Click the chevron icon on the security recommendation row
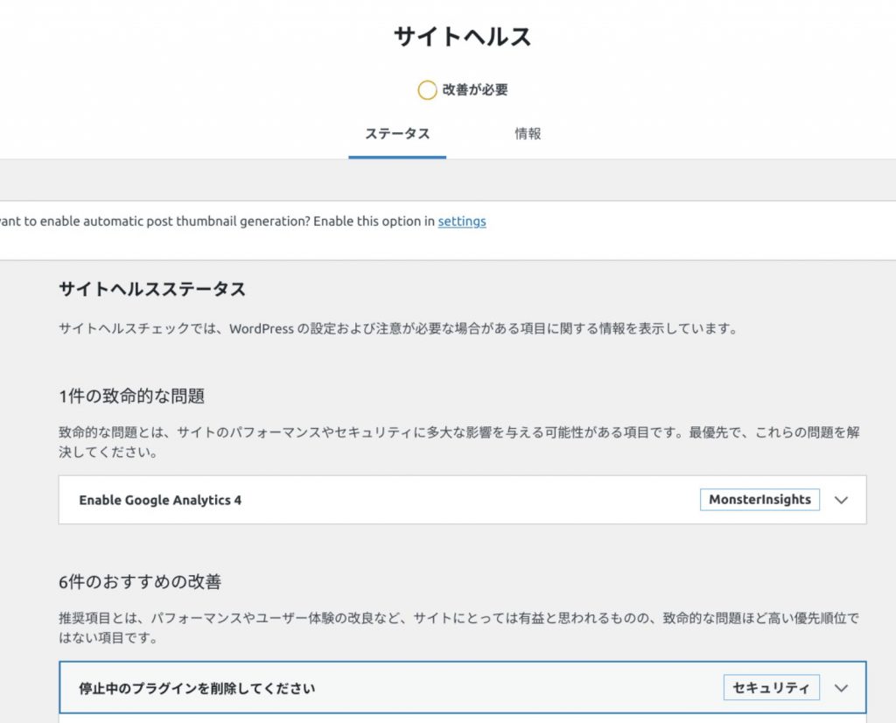Viewport: 896px width, 723px height. pyautogui.click(x=840, y=688)
